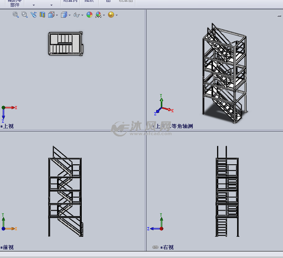Open the View Settings dropdown arrow

point(116,15)
